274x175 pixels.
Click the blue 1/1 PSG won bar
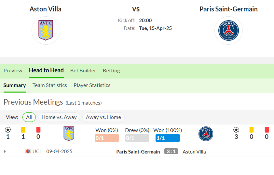168,138
